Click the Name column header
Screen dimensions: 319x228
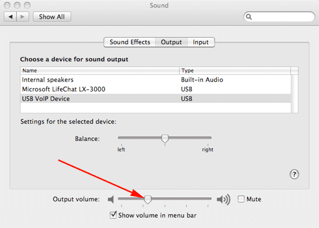click(100, 71)
